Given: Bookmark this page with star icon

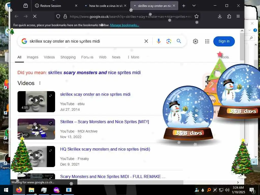Looking at the screenshot, I should [197, 16].
